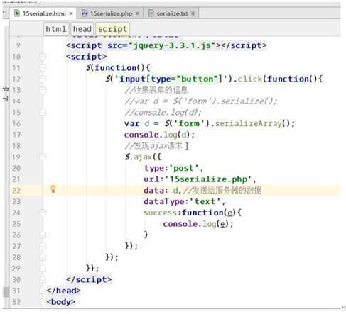Toggle the fold end marker on line 26
This screenshot has height=314, width=346.
tap(43, 235)
